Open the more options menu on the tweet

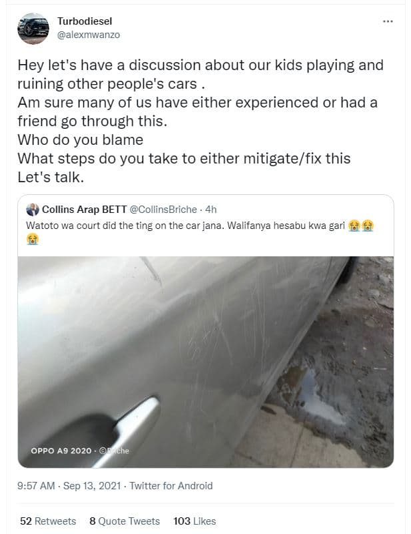(x=386, y=21)
